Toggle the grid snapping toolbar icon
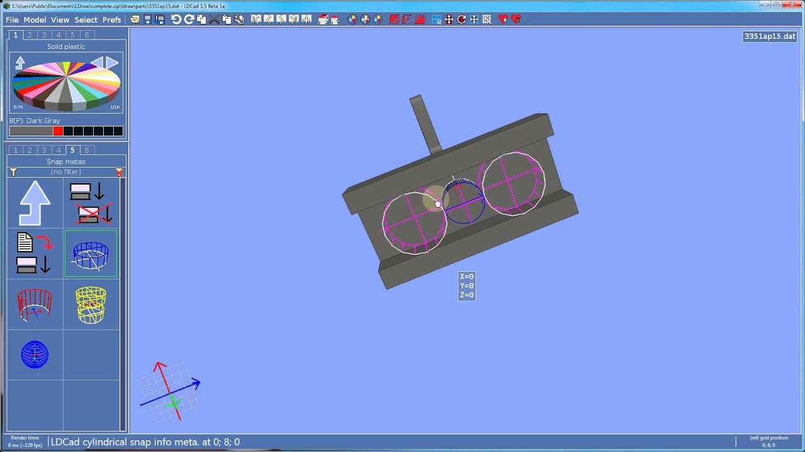 coord(486,19)
